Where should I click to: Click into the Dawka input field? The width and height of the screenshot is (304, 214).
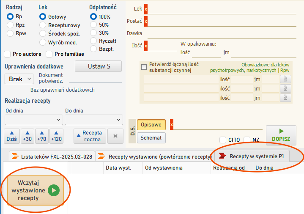pos(222,33)
